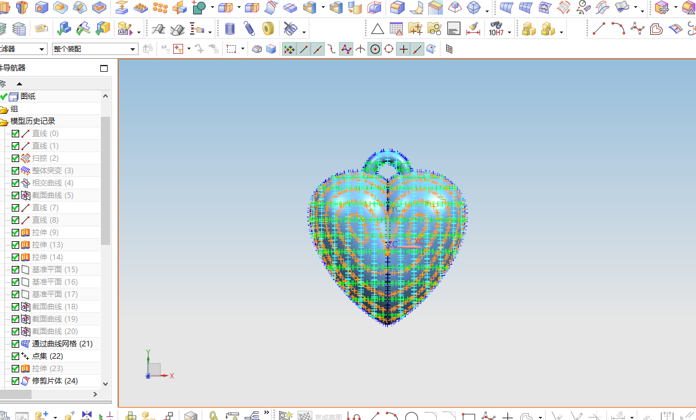Image resolution: width=696 pixels, height=420 pixels.
Task: Click the cylindrical compression spring icon
Action: point(230,29)
